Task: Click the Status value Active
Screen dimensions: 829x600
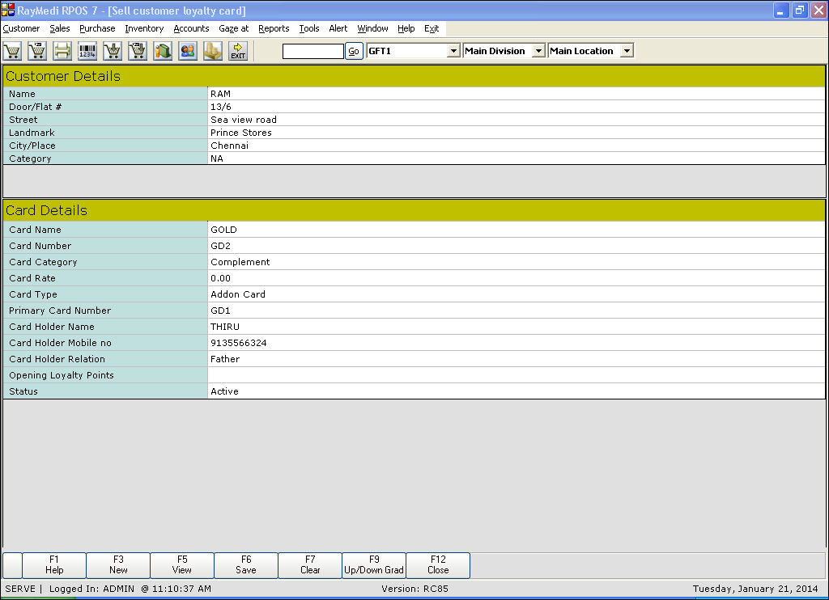Action: [225, 391]
